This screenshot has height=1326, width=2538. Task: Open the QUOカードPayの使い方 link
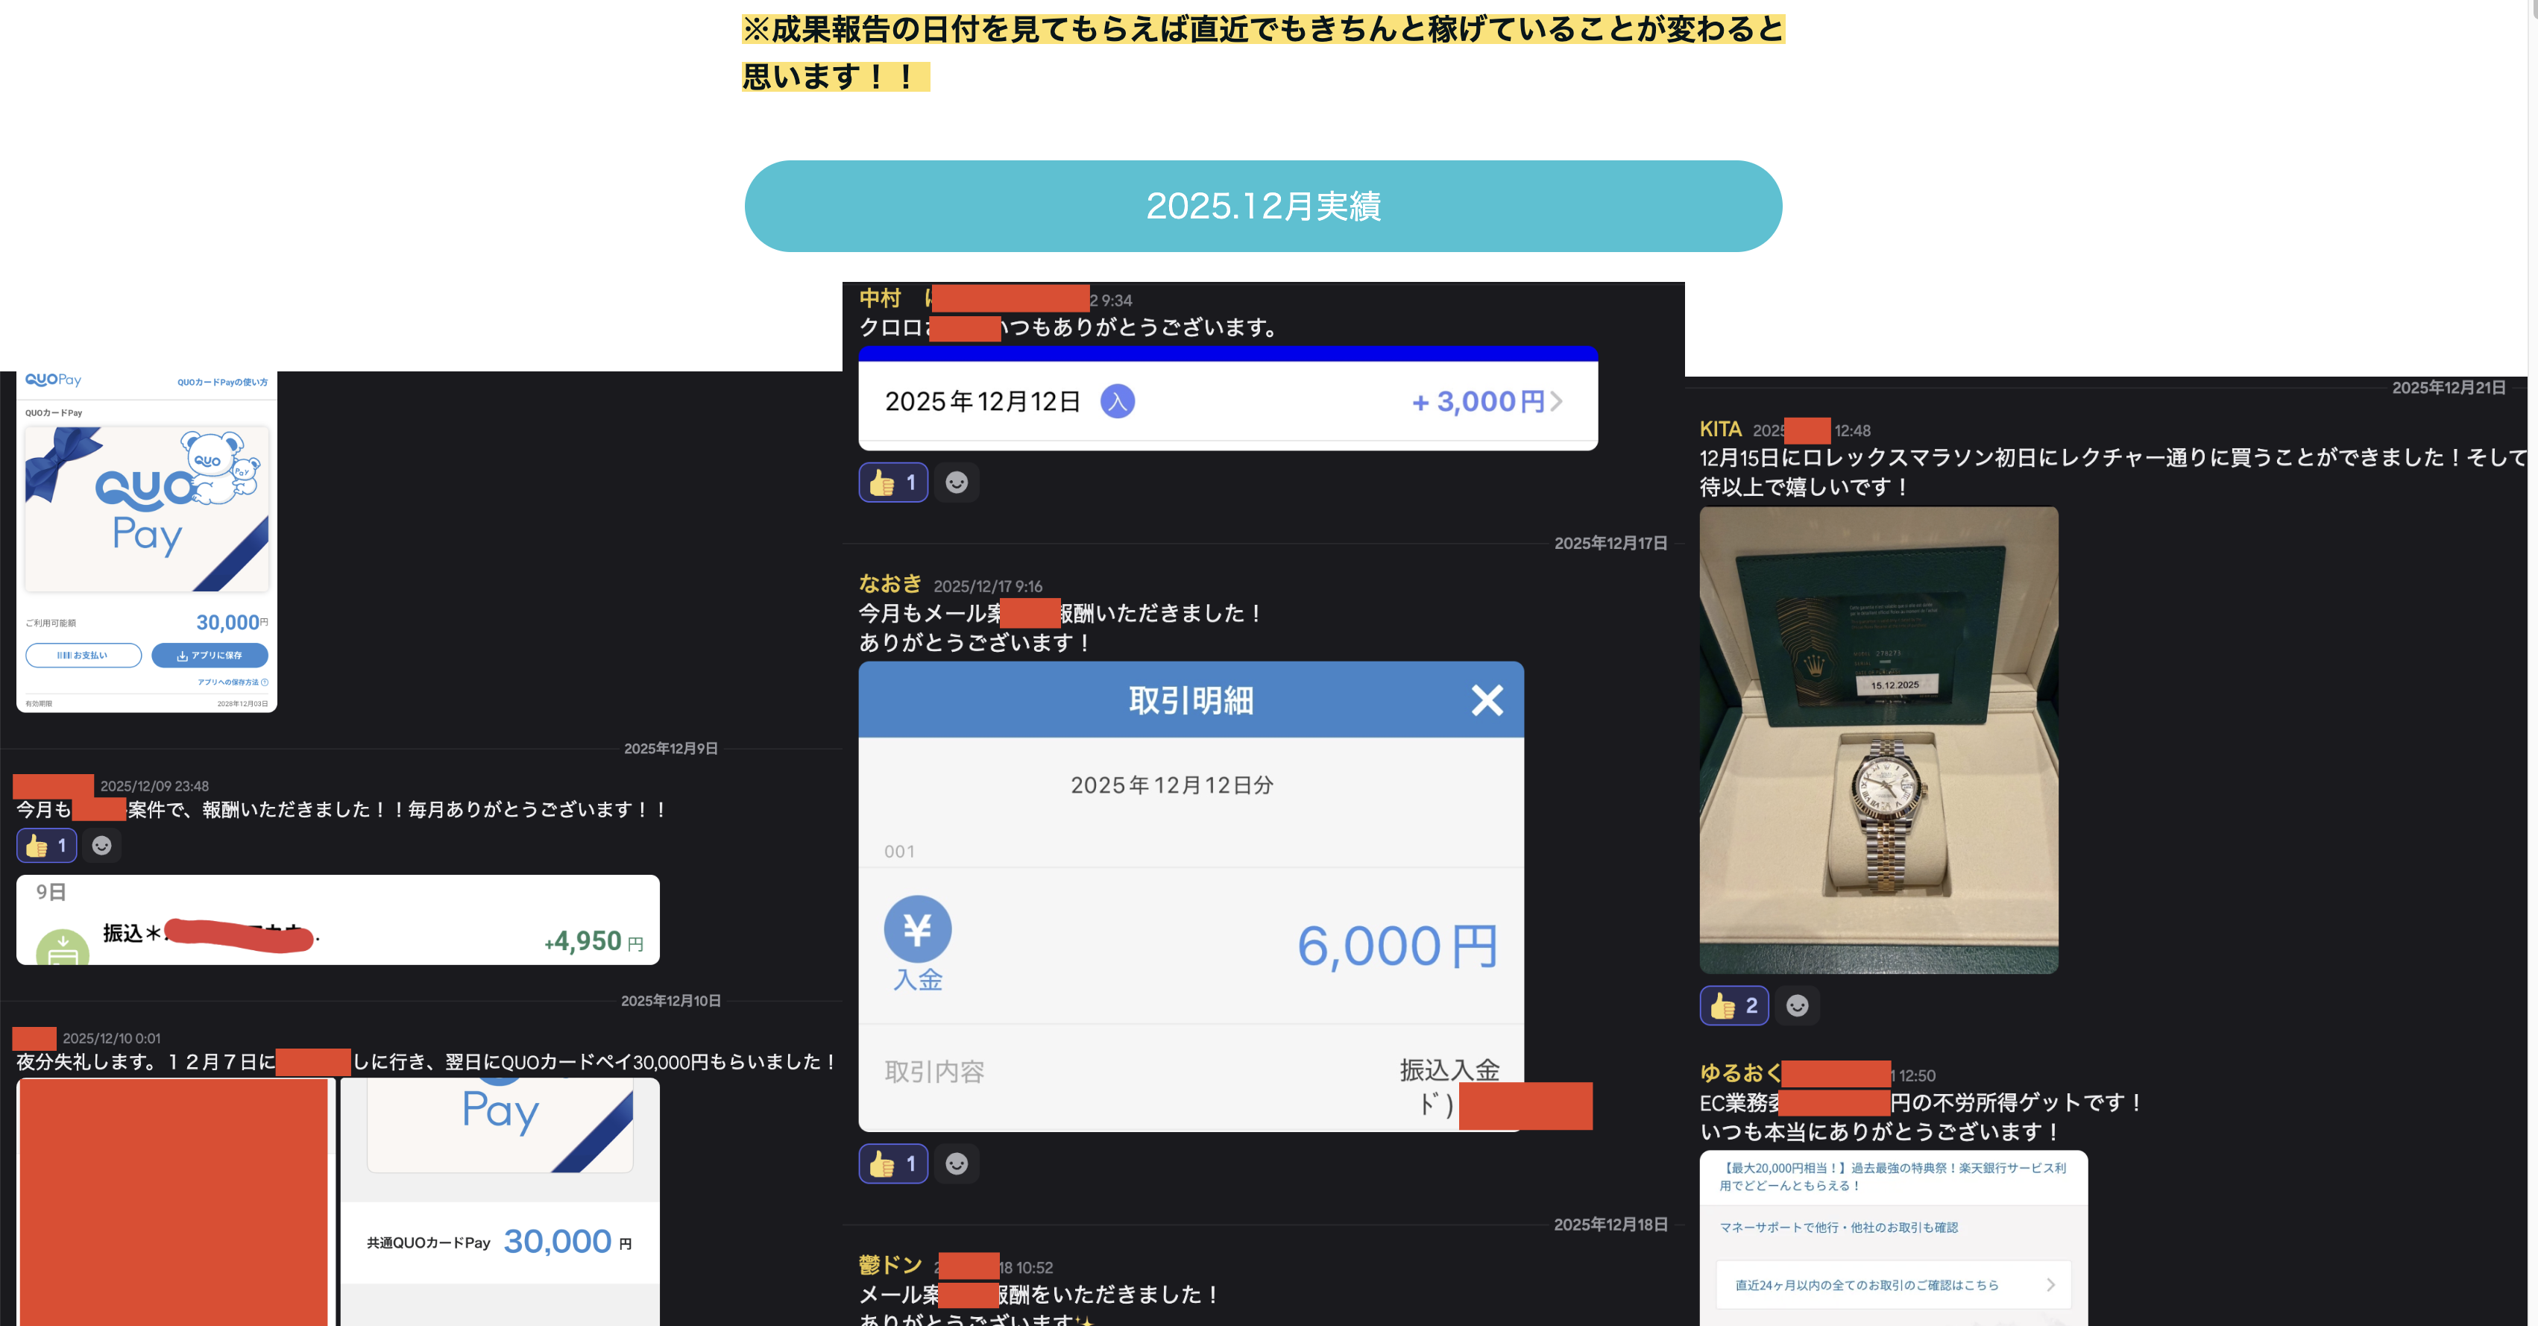[x=221, y=383]
